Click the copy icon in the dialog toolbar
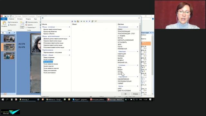Screen dimensions: 206x116 click(75, 21)
